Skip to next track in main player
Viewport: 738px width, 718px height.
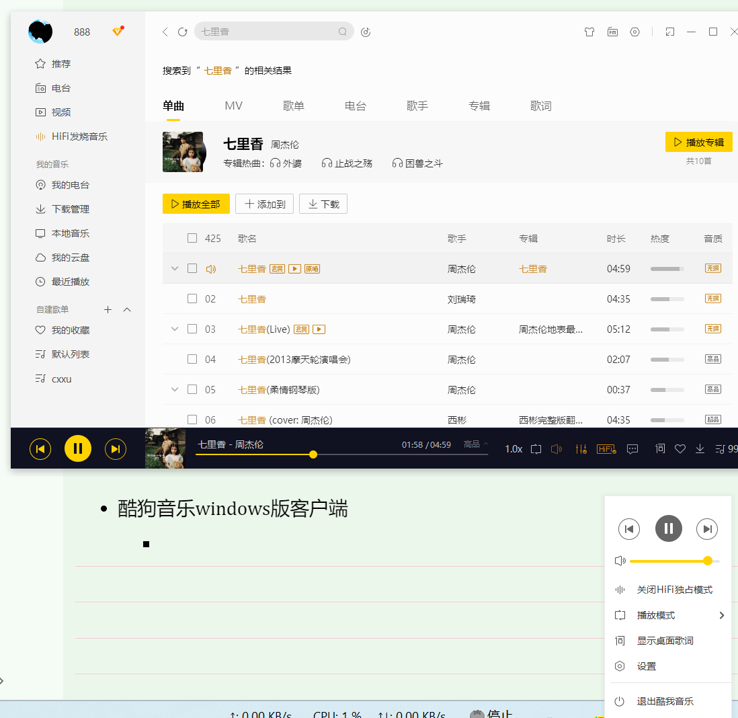tap(116, 449)
